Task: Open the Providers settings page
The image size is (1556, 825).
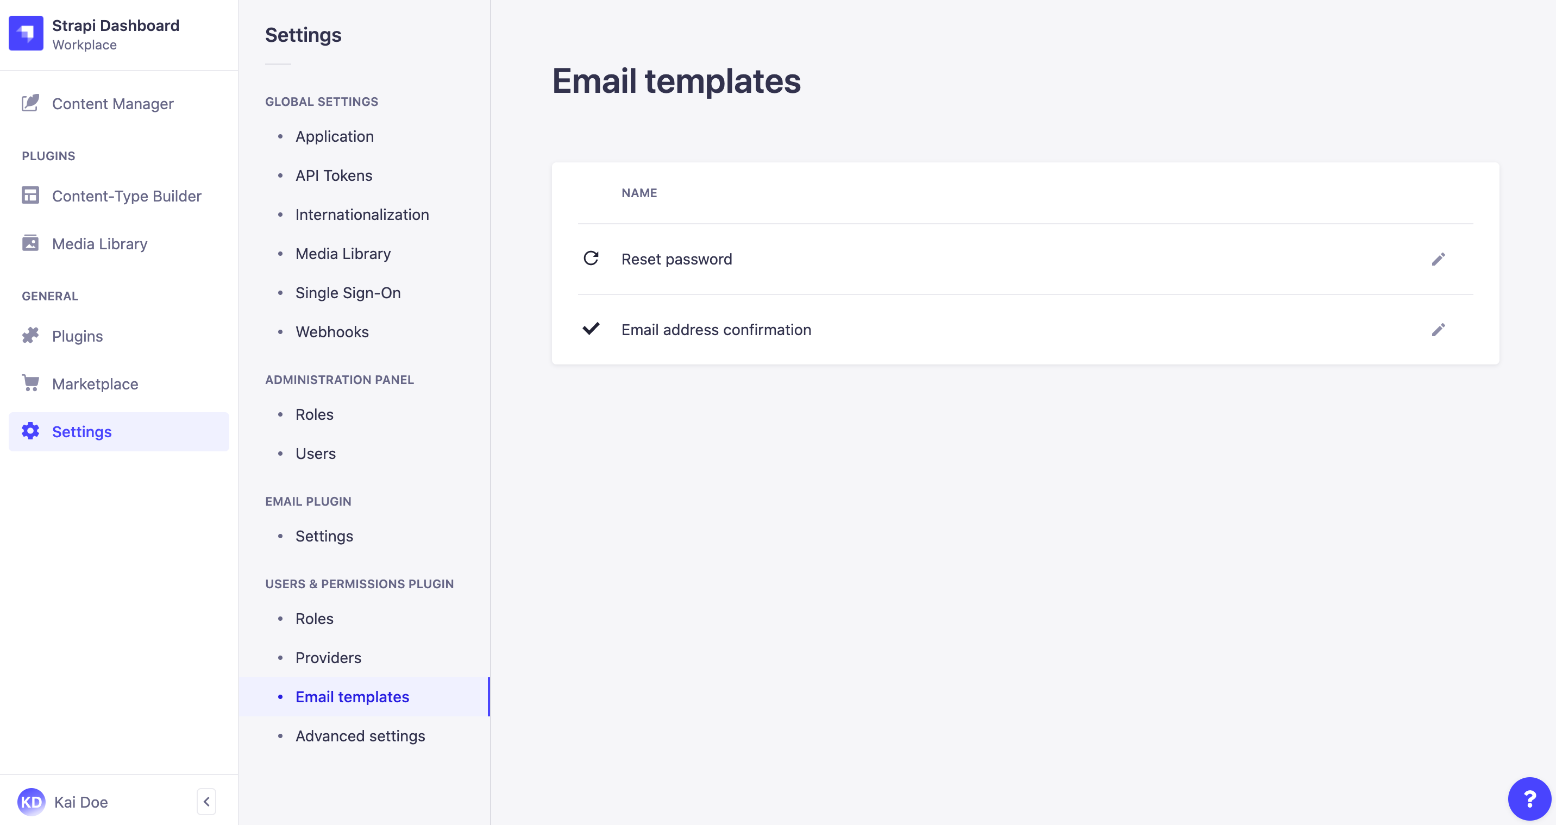Action: (328, 657)
